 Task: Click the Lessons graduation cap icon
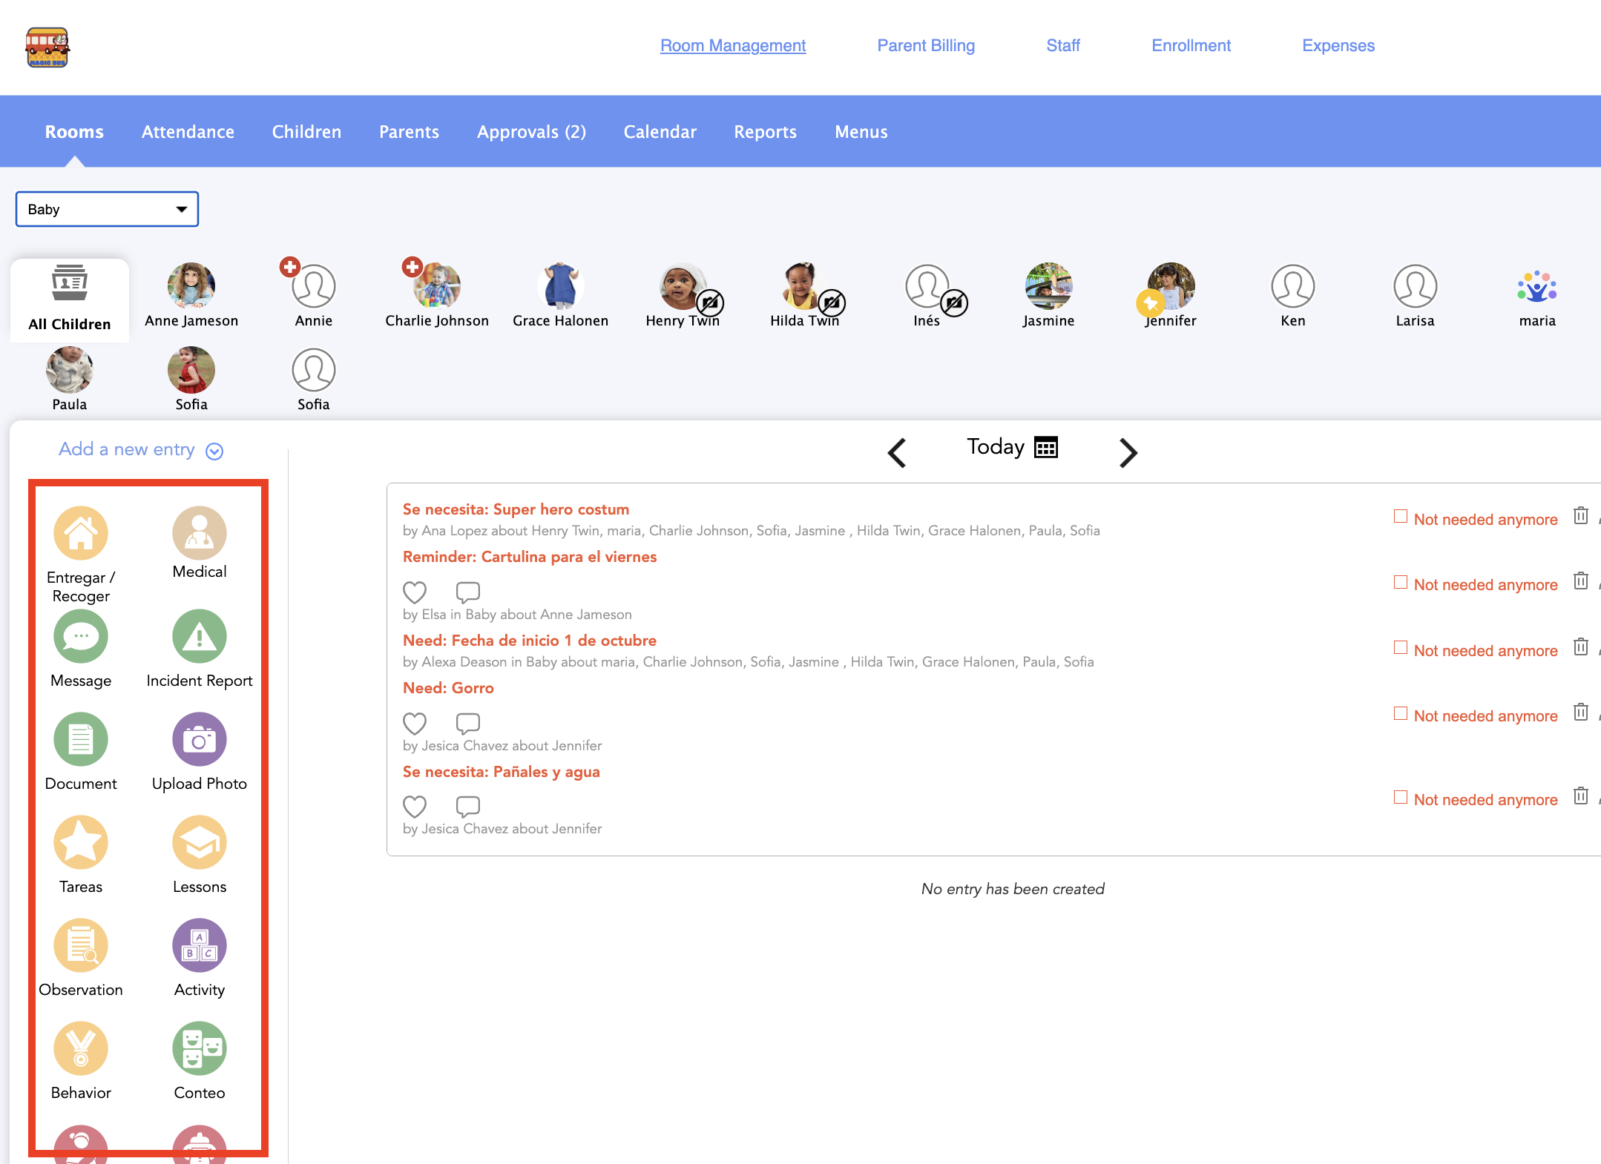point(199,842)
